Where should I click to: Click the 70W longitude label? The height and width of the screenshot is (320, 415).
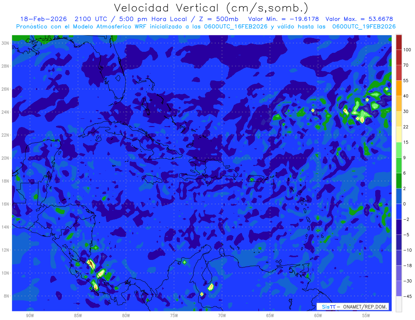(x=222, y=316)
